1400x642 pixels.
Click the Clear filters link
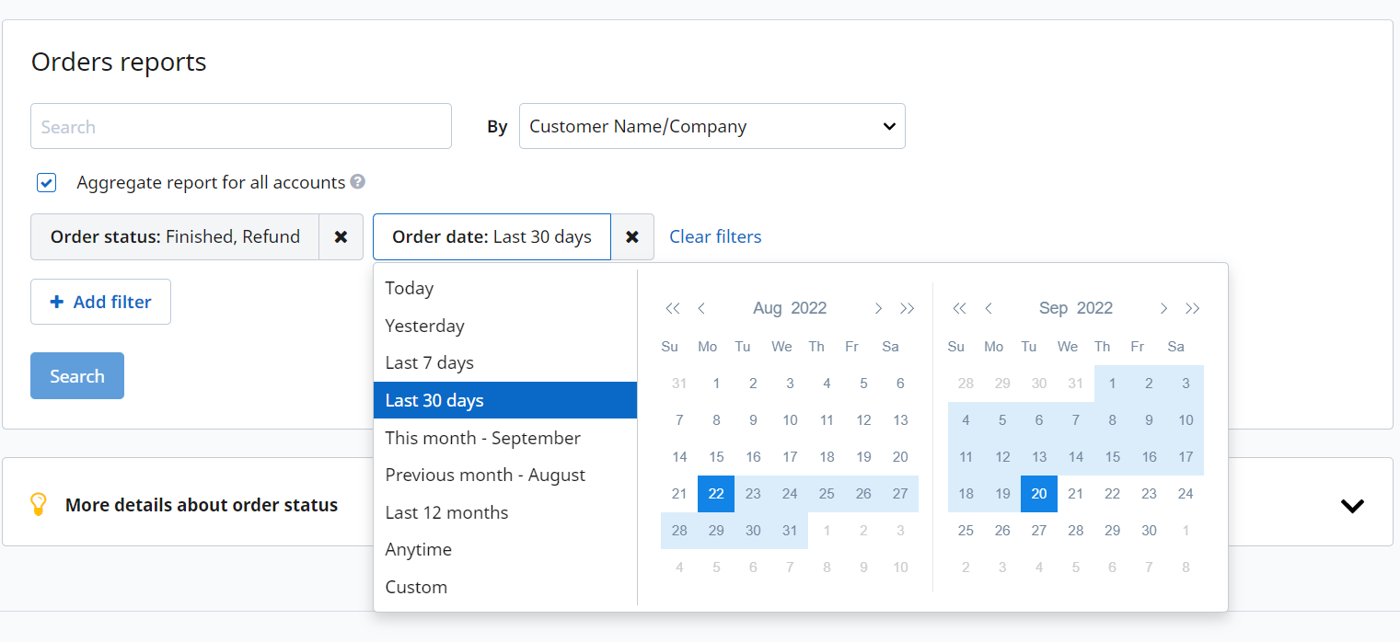pos(715,236)
